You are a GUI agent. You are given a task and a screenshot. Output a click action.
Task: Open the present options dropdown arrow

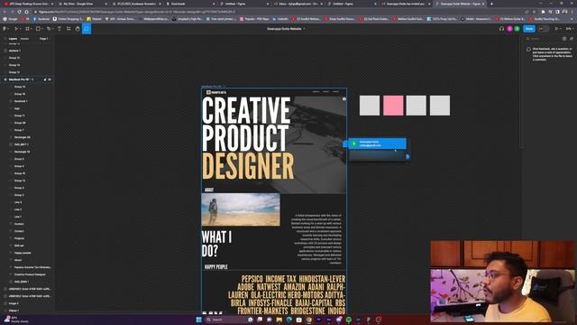coord(560,29)
